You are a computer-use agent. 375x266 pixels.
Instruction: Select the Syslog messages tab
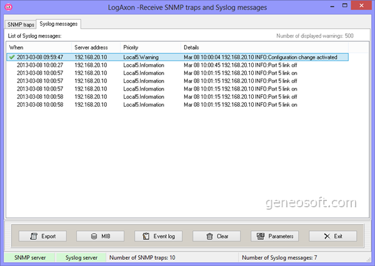59,24
